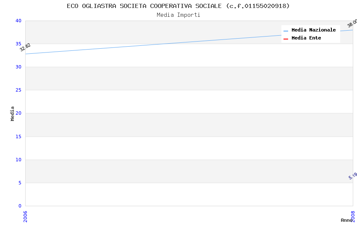
Task: Click the y-axis tick label 10
Action: click(x=18, y=160)
